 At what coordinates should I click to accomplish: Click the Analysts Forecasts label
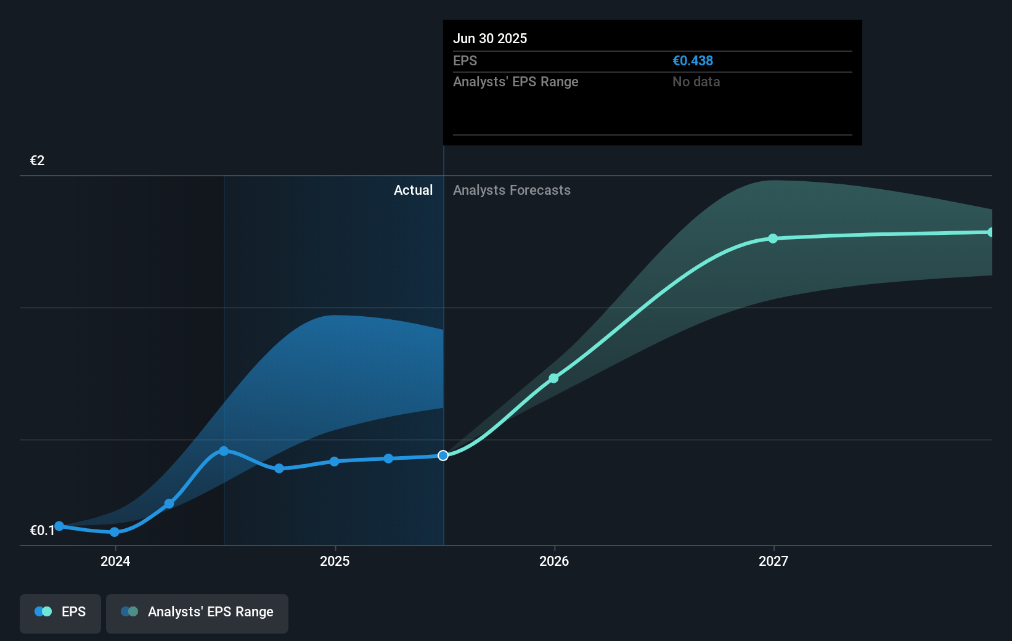click(512, 190)
